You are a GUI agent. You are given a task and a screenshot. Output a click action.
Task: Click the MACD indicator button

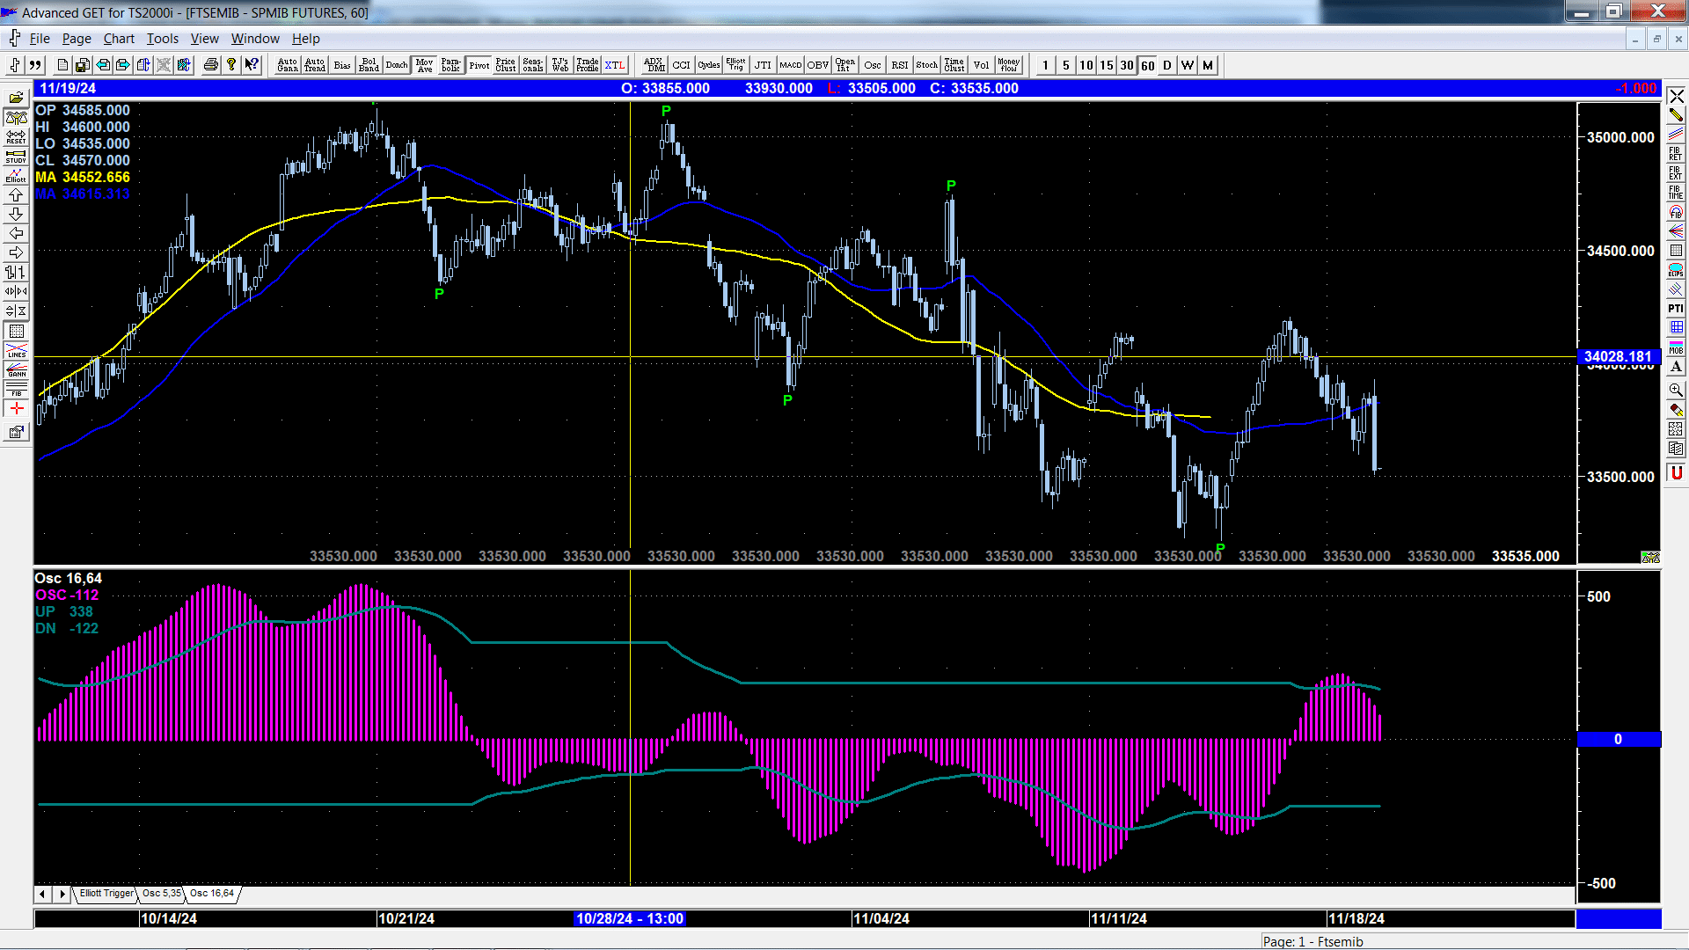click(791, 65)
